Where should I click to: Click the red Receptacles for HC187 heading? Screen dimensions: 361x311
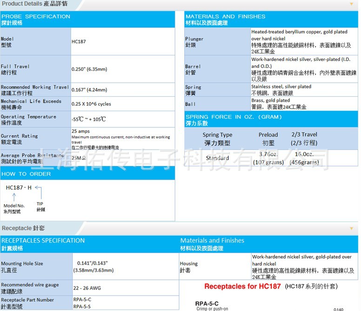242,286
